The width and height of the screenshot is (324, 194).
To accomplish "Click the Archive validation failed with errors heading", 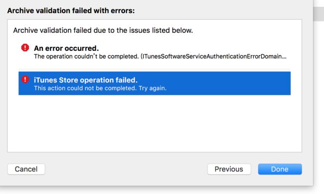I will coord(71,10).
